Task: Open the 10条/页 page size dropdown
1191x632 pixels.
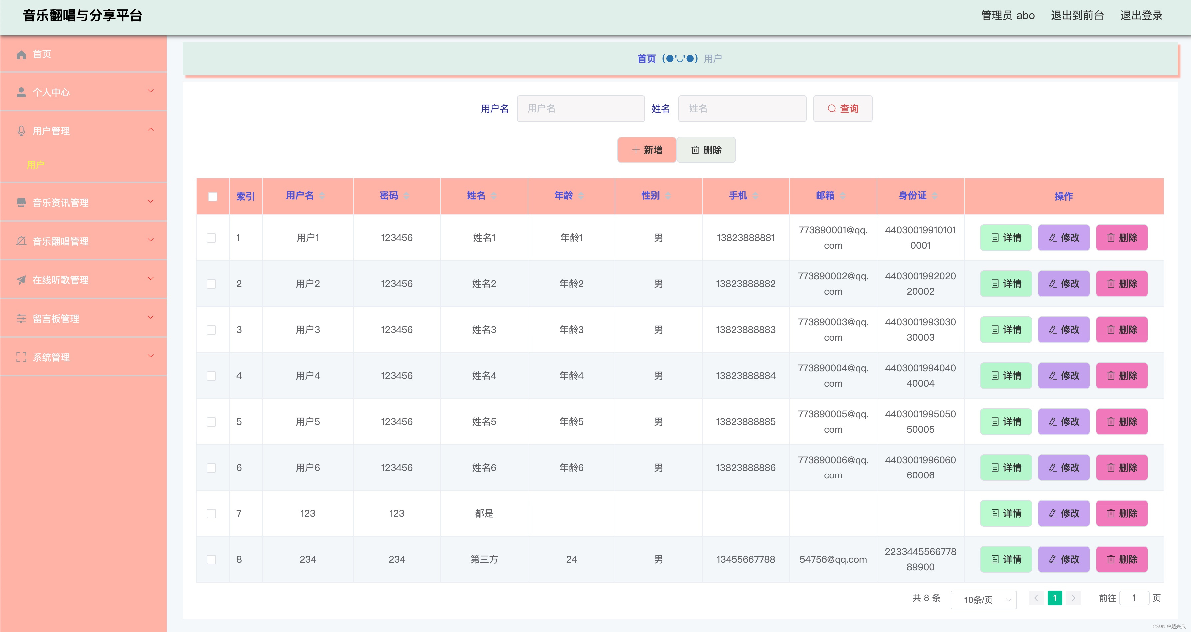Action: pos(984,600)
